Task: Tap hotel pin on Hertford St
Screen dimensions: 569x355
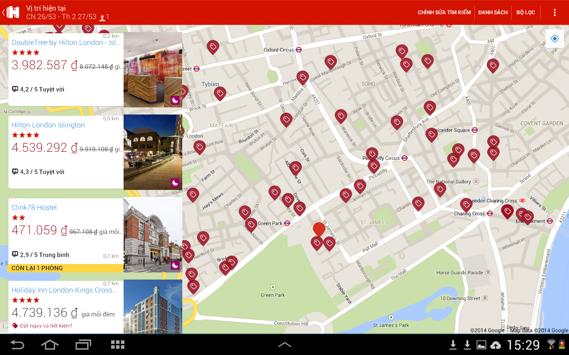Action: click(x=203, y=238)
